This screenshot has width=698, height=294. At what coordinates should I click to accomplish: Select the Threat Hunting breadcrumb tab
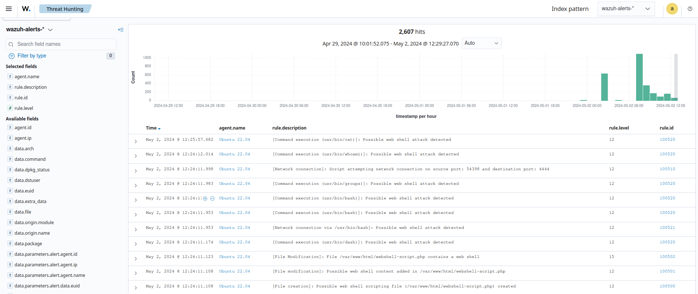pos(65,9)
